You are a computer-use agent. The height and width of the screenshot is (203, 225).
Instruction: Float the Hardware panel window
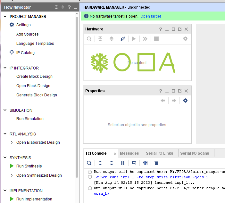(180, 29)
